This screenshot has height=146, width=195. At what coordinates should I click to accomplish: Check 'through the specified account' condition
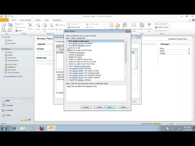click(67, 46)
